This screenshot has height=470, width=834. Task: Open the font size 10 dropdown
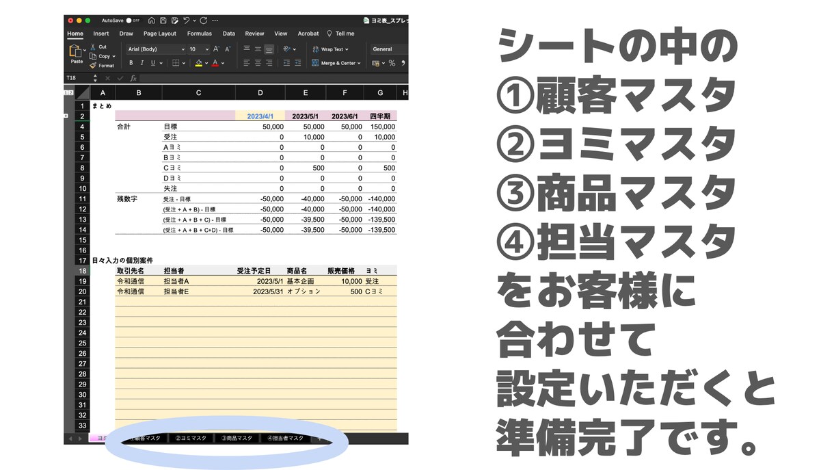tap(198, 49)
